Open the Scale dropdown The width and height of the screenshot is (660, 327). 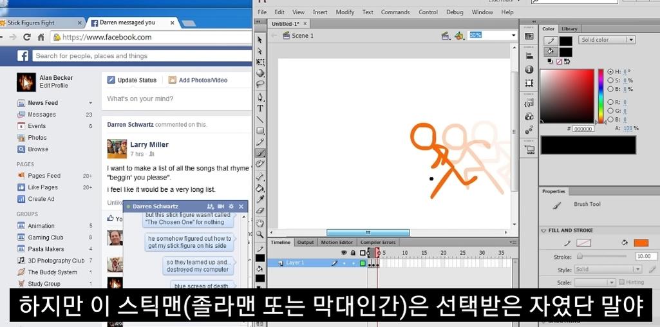pyautogui.click(x=595, y=283)
